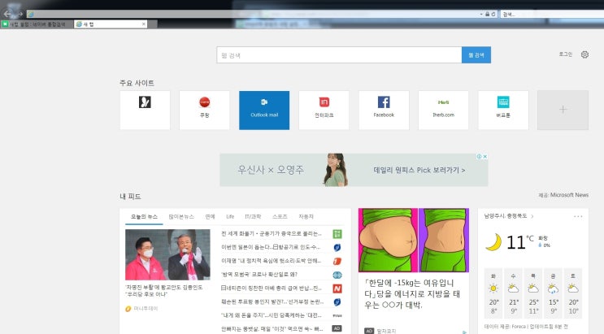
Task: Click the 로그인 link
Action: (566, 54)
